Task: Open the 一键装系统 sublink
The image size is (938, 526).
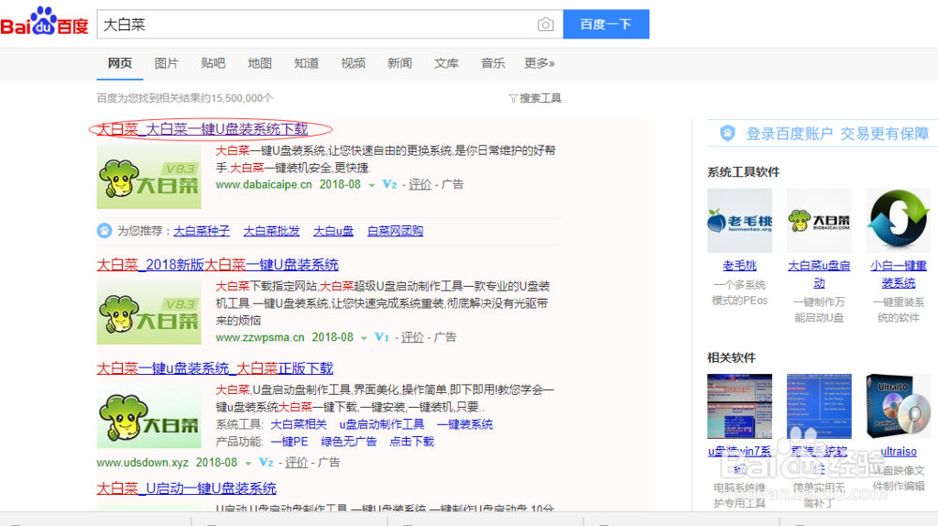Action: 465,425
